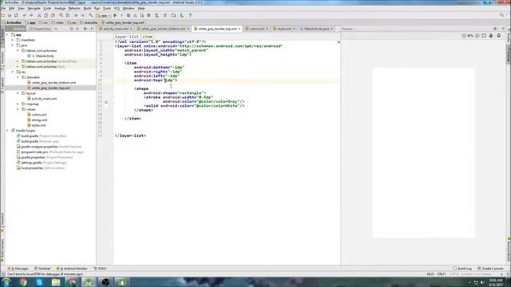
Task: Click the drawable breadcrumb in navigation bar
Action: pyautogui.click(x=89, y=23)
